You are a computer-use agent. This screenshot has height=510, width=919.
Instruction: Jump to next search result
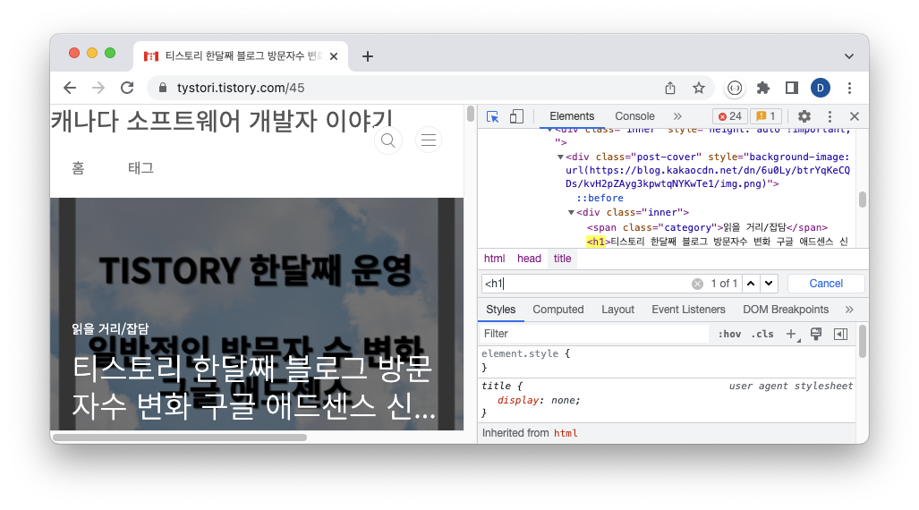(x=769, y=284)
